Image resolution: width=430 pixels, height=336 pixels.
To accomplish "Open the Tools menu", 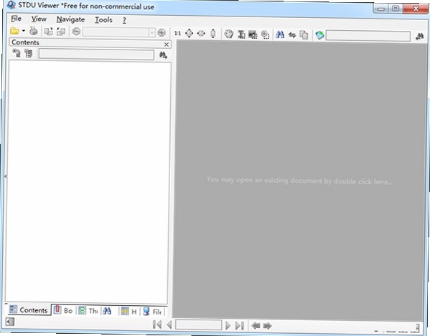I will (103, 20).
